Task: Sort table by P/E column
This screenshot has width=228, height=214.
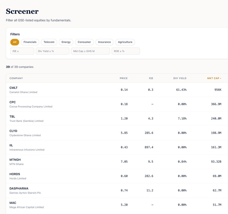Action: 151,78
